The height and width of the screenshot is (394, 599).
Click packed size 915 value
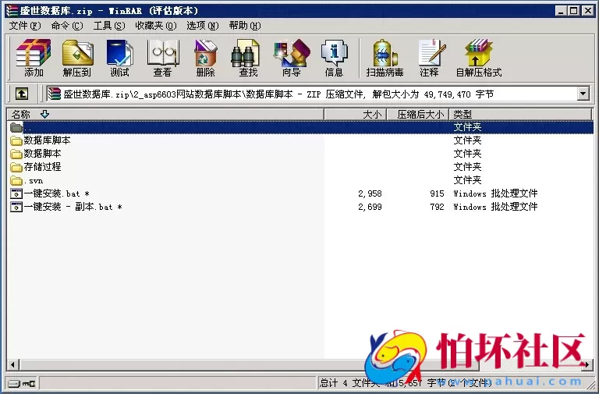[x=437, y=193]
